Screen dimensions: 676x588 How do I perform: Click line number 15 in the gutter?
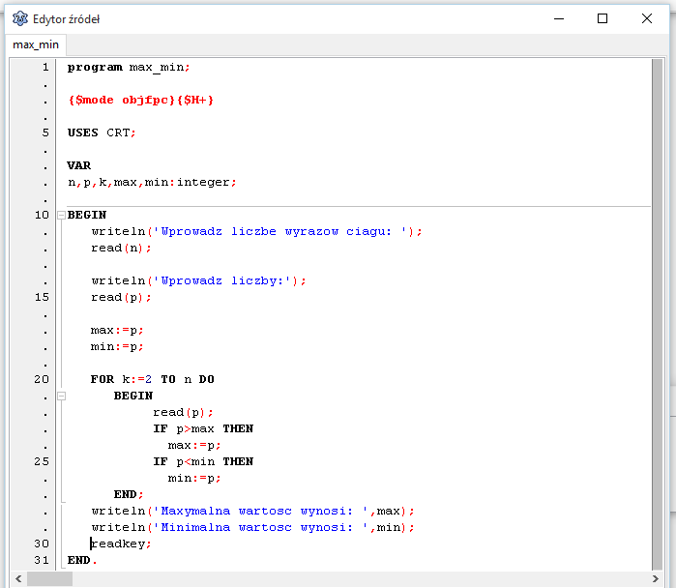[42, 297]
